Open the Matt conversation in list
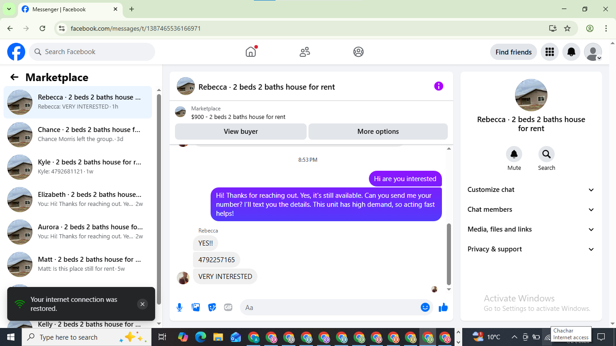 [x=78, y=264]
